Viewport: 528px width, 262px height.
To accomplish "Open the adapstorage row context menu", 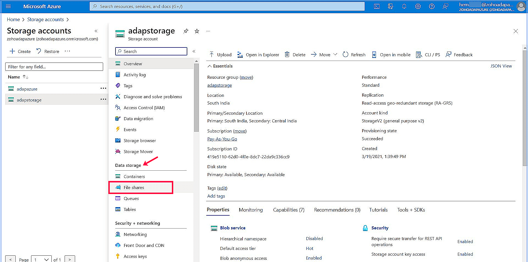I will (x=103, y=100).
